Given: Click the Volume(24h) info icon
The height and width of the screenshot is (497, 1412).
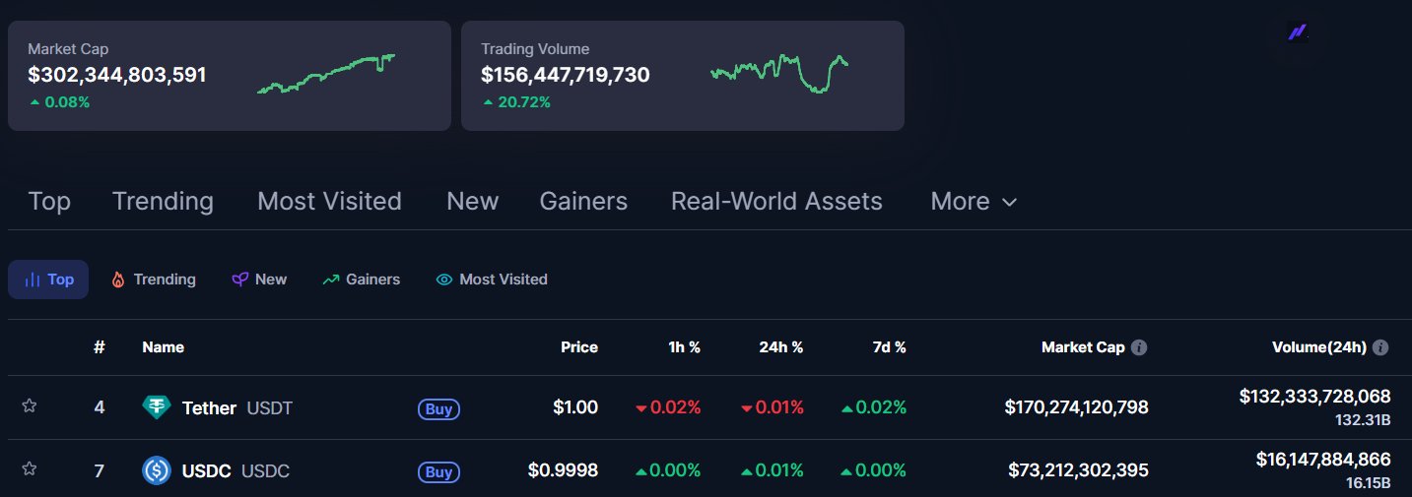Looking at the screenshot, I should tap(1380, 347).
